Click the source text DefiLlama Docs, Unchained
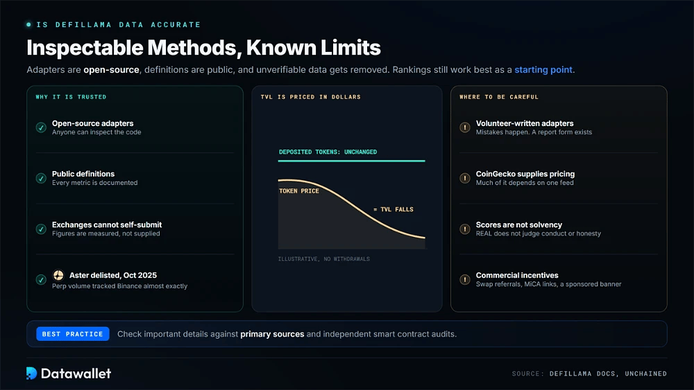The image size is (694, 390). pyautogui.click(x=608, y=373)
